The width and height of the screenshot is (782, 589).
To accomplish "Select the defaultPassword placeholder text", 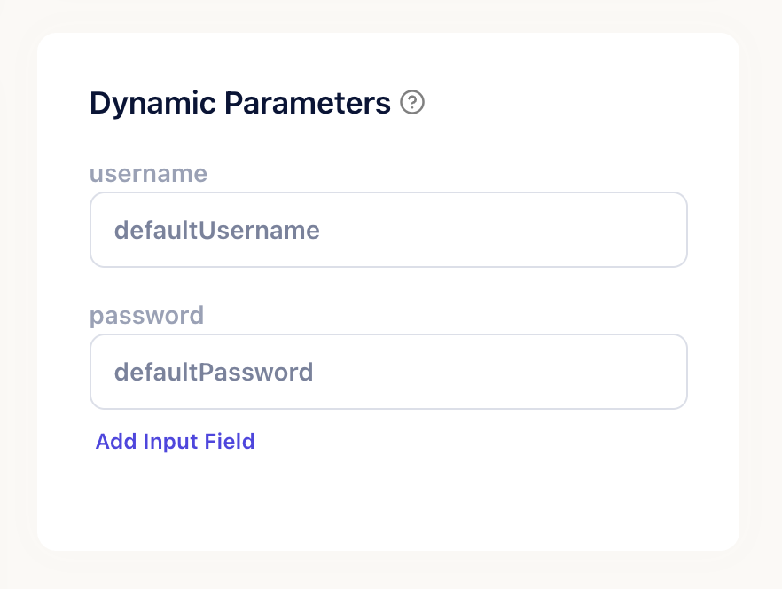I will pos(214,373).
